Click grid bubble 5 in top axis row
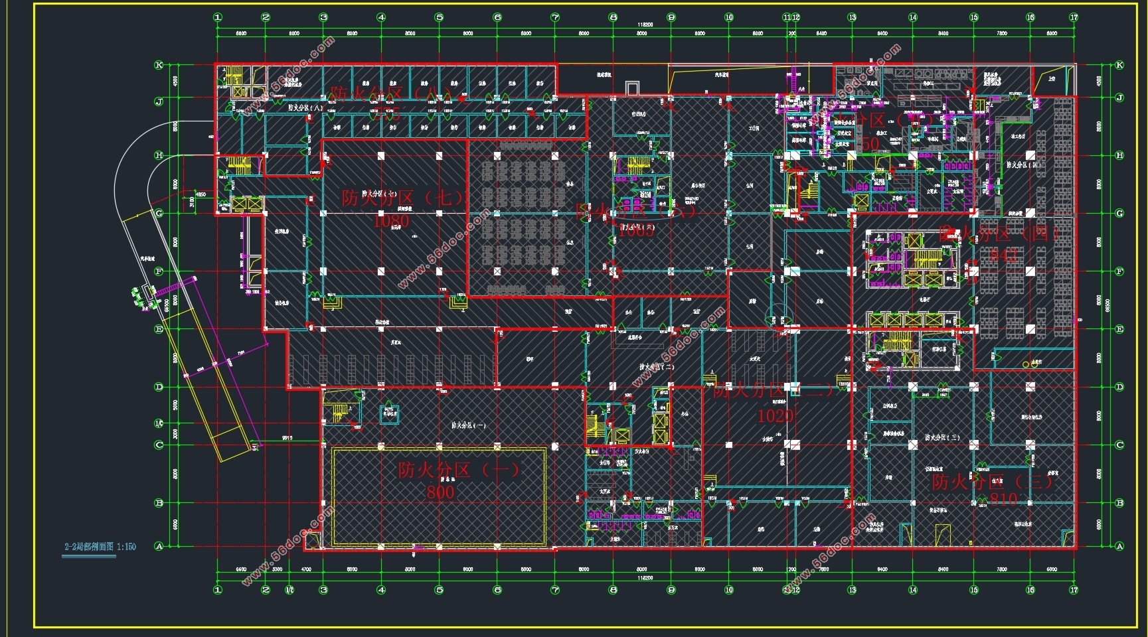 439,17
